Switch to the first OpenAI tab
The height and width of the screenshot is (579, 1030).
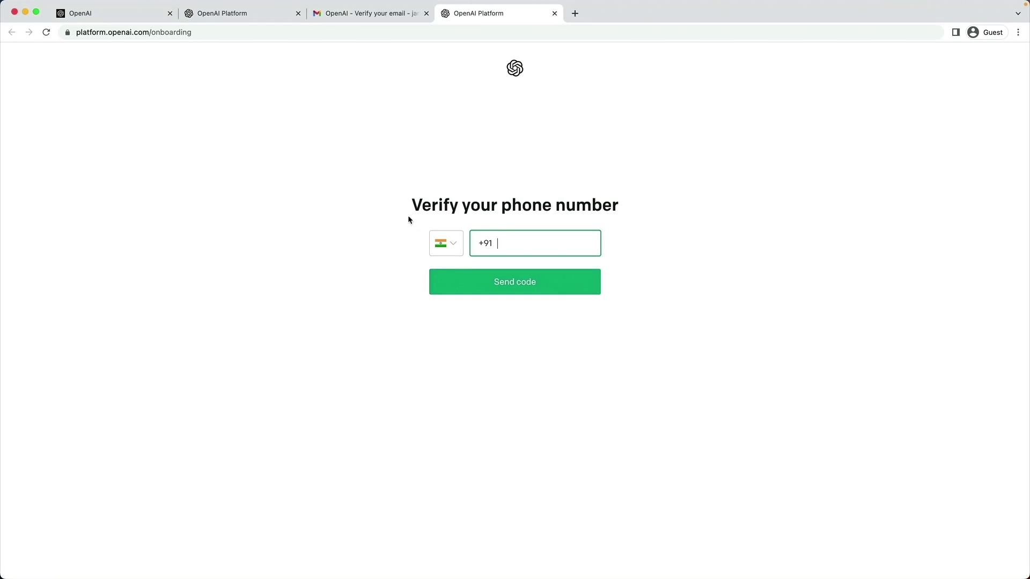[x=114, y=13]
